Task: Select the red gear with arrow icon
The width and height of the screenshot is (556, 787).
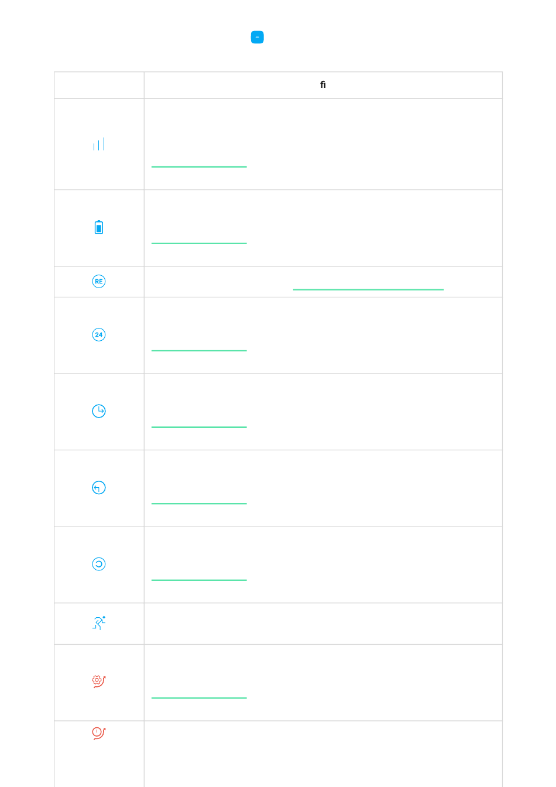Action: pyautogui.click(x=99, y=681)
